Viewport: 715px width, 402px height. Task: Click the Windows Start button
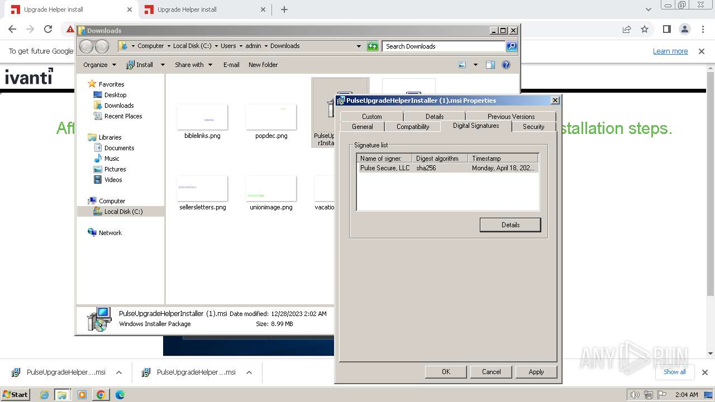[x=15, y=394]
